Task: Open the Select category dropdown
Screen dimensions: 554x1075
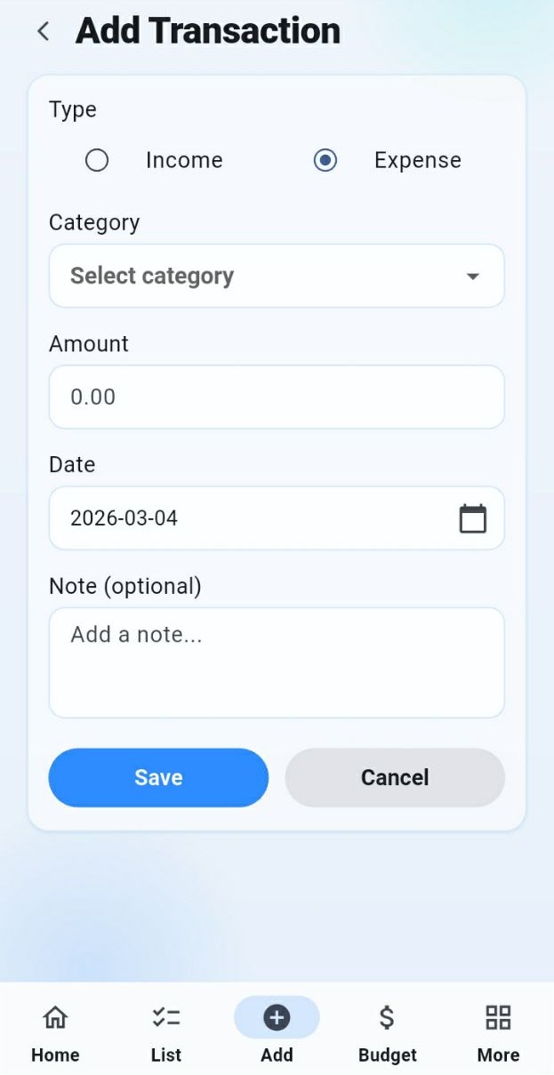Action: [277, 276]
